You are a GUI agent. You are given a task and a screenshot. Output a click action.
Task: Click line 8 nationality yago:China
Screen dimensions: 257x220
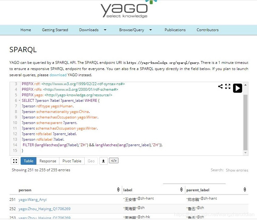click(x=56, y=112)
